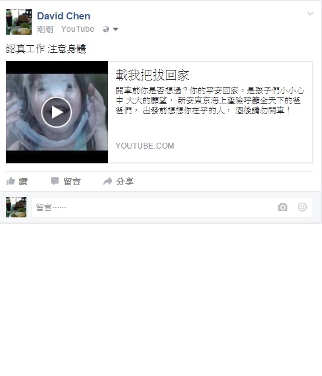
Task: Click the 分享 share button text
Action: point(125,182)
